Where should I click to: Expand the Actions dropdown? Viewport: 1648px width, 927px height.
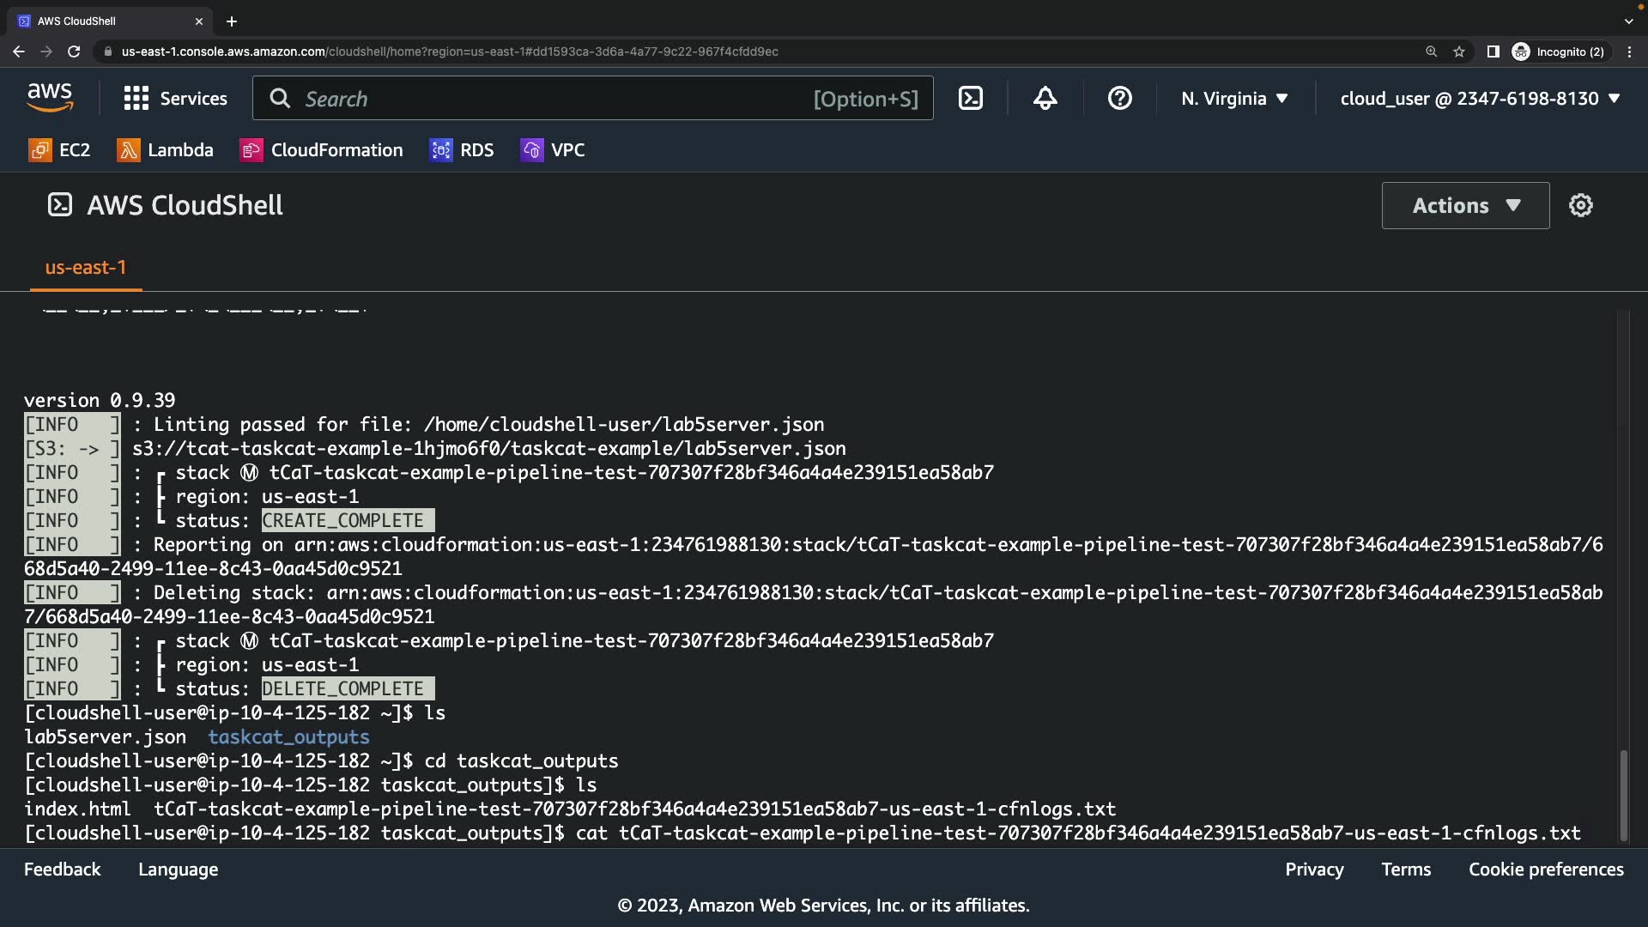1465,205
